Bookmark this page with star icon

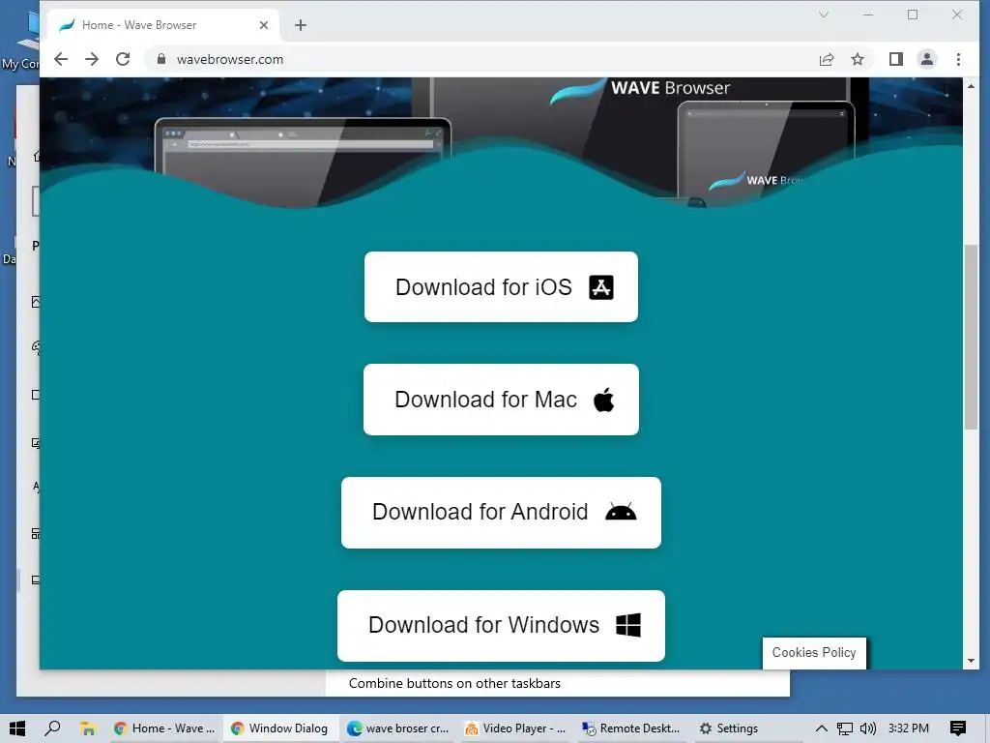(858, 59)
